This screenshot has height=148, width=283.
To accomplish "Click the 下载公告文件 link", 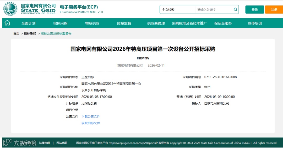I will click(91, 116).
